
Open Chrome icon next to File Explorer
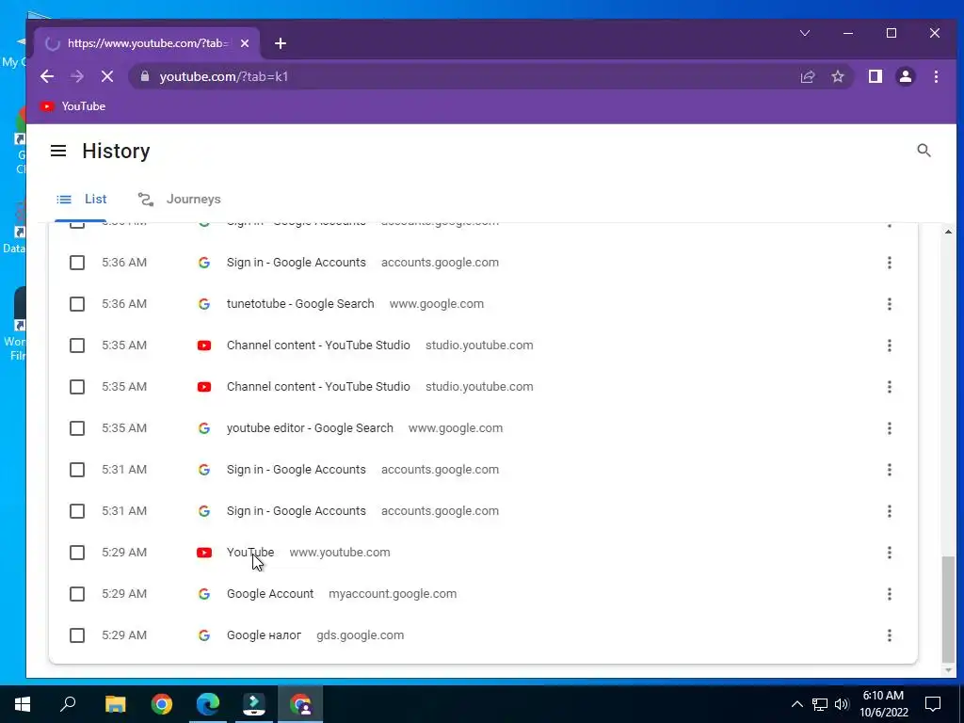(x=162, y=704)
